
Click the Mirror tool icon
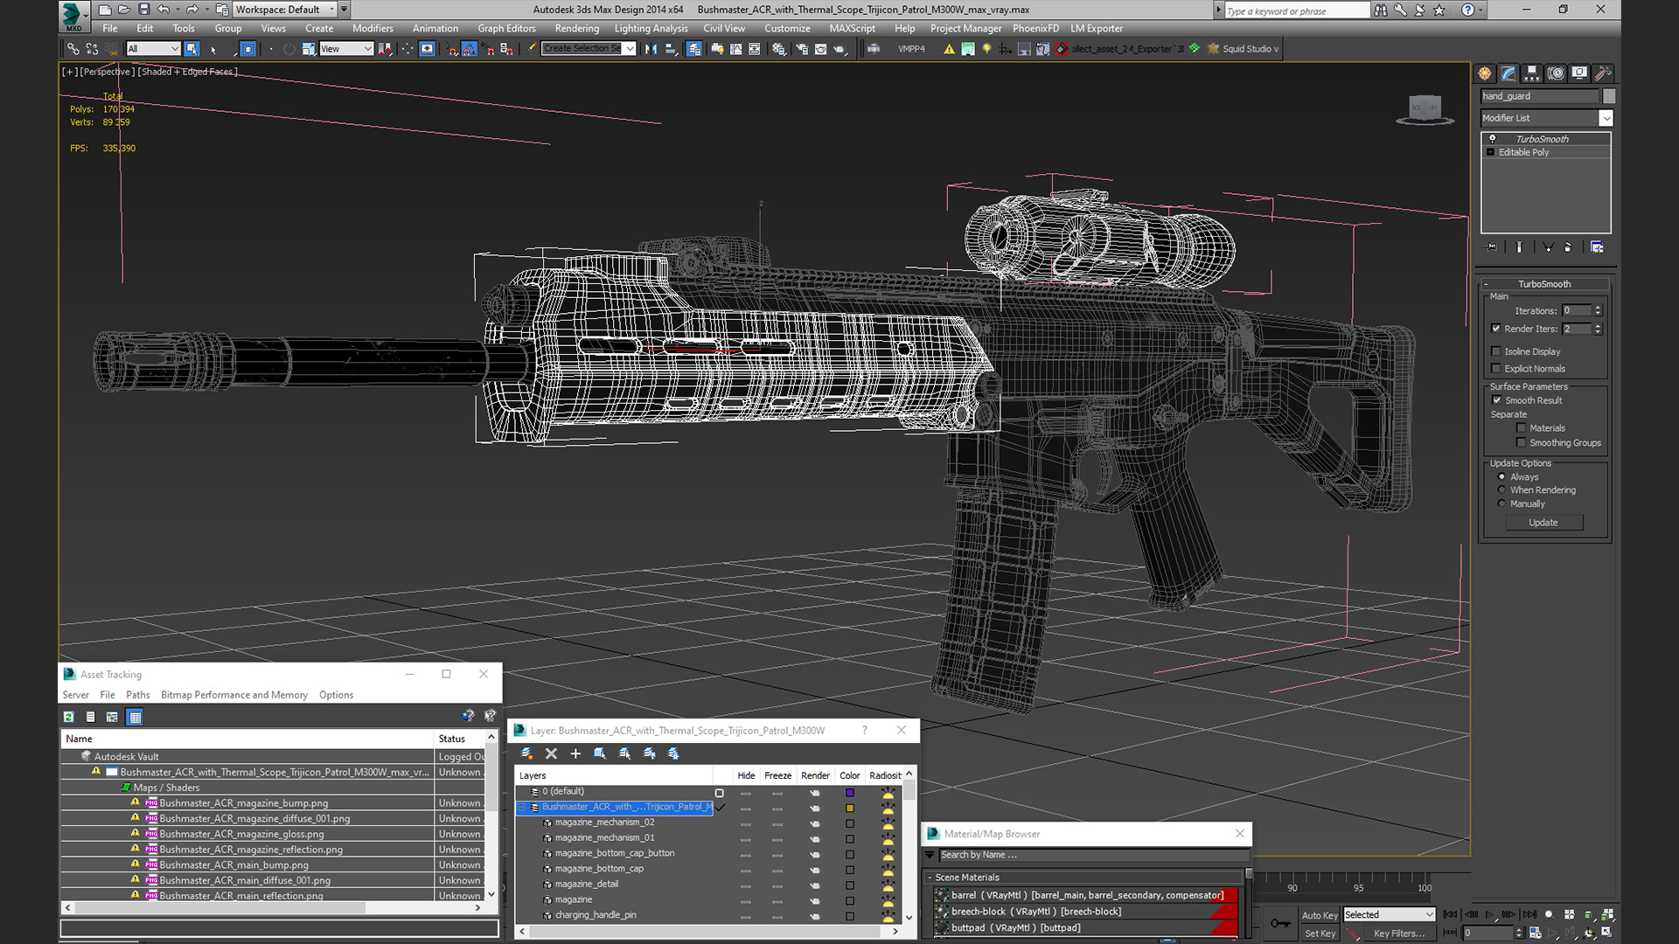[651, 49]
